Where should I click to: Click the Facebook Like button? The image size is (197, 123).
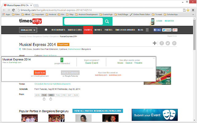[x=157, y=30]
